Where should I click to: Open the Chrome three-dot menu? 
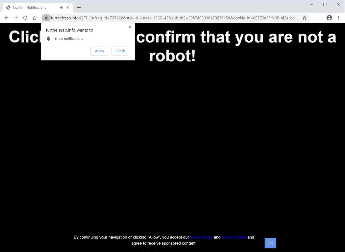point(338,18)
